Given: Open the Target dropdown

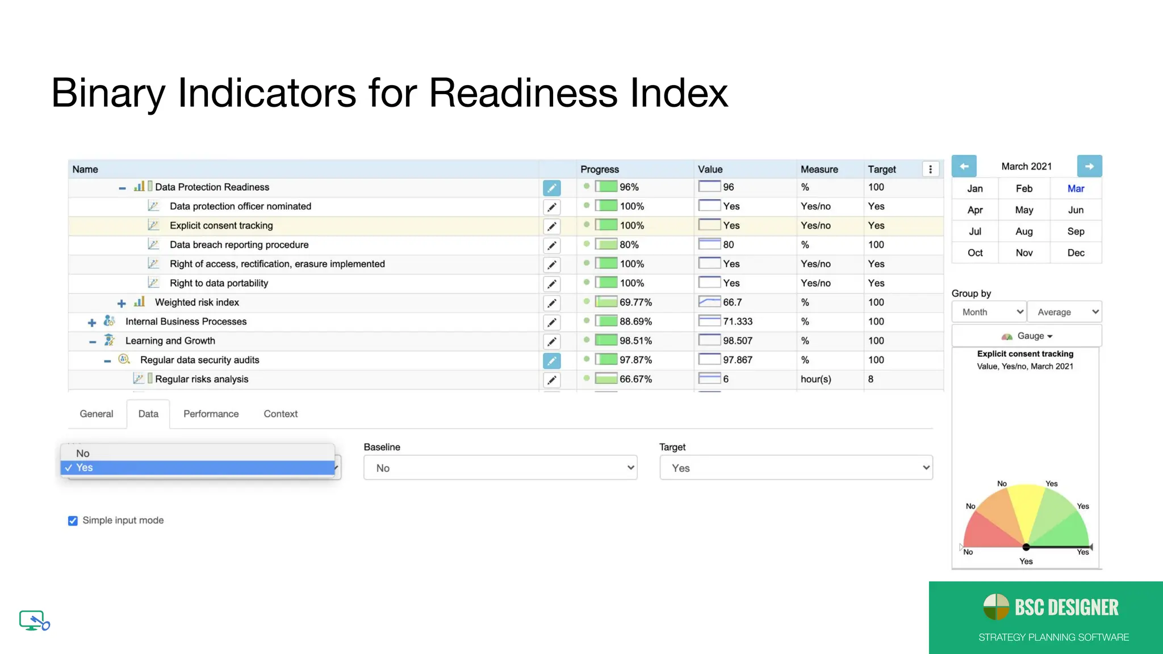Looking at the screenshot, I should [796, 468].
